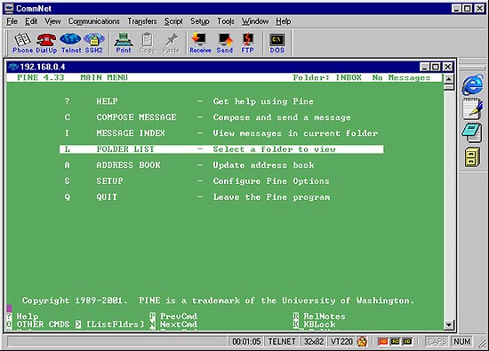This screenshot has width=489, height=351.
Task: Click the RelNotes command
Action: [325, 316]
